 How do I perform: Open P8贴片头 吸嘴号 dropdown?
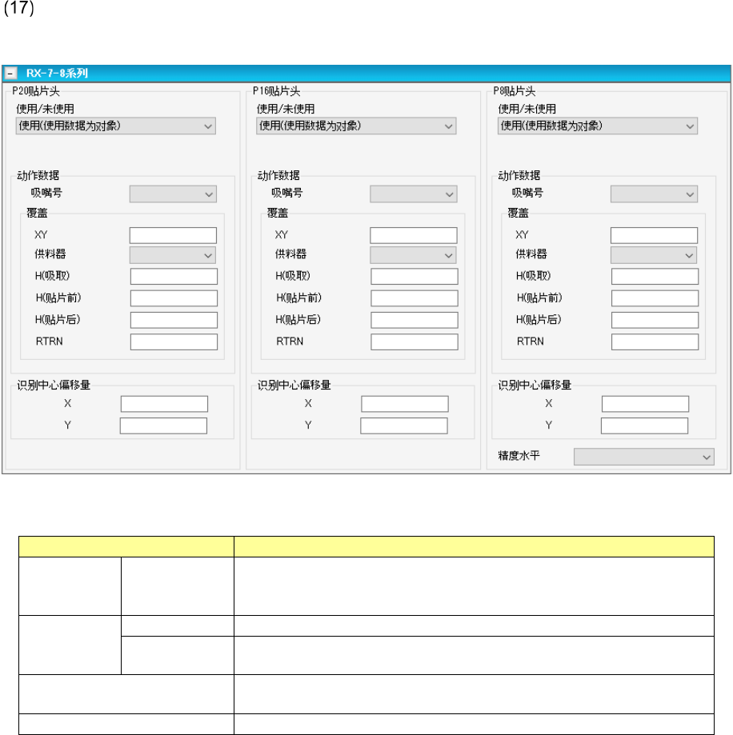[655, 194]
